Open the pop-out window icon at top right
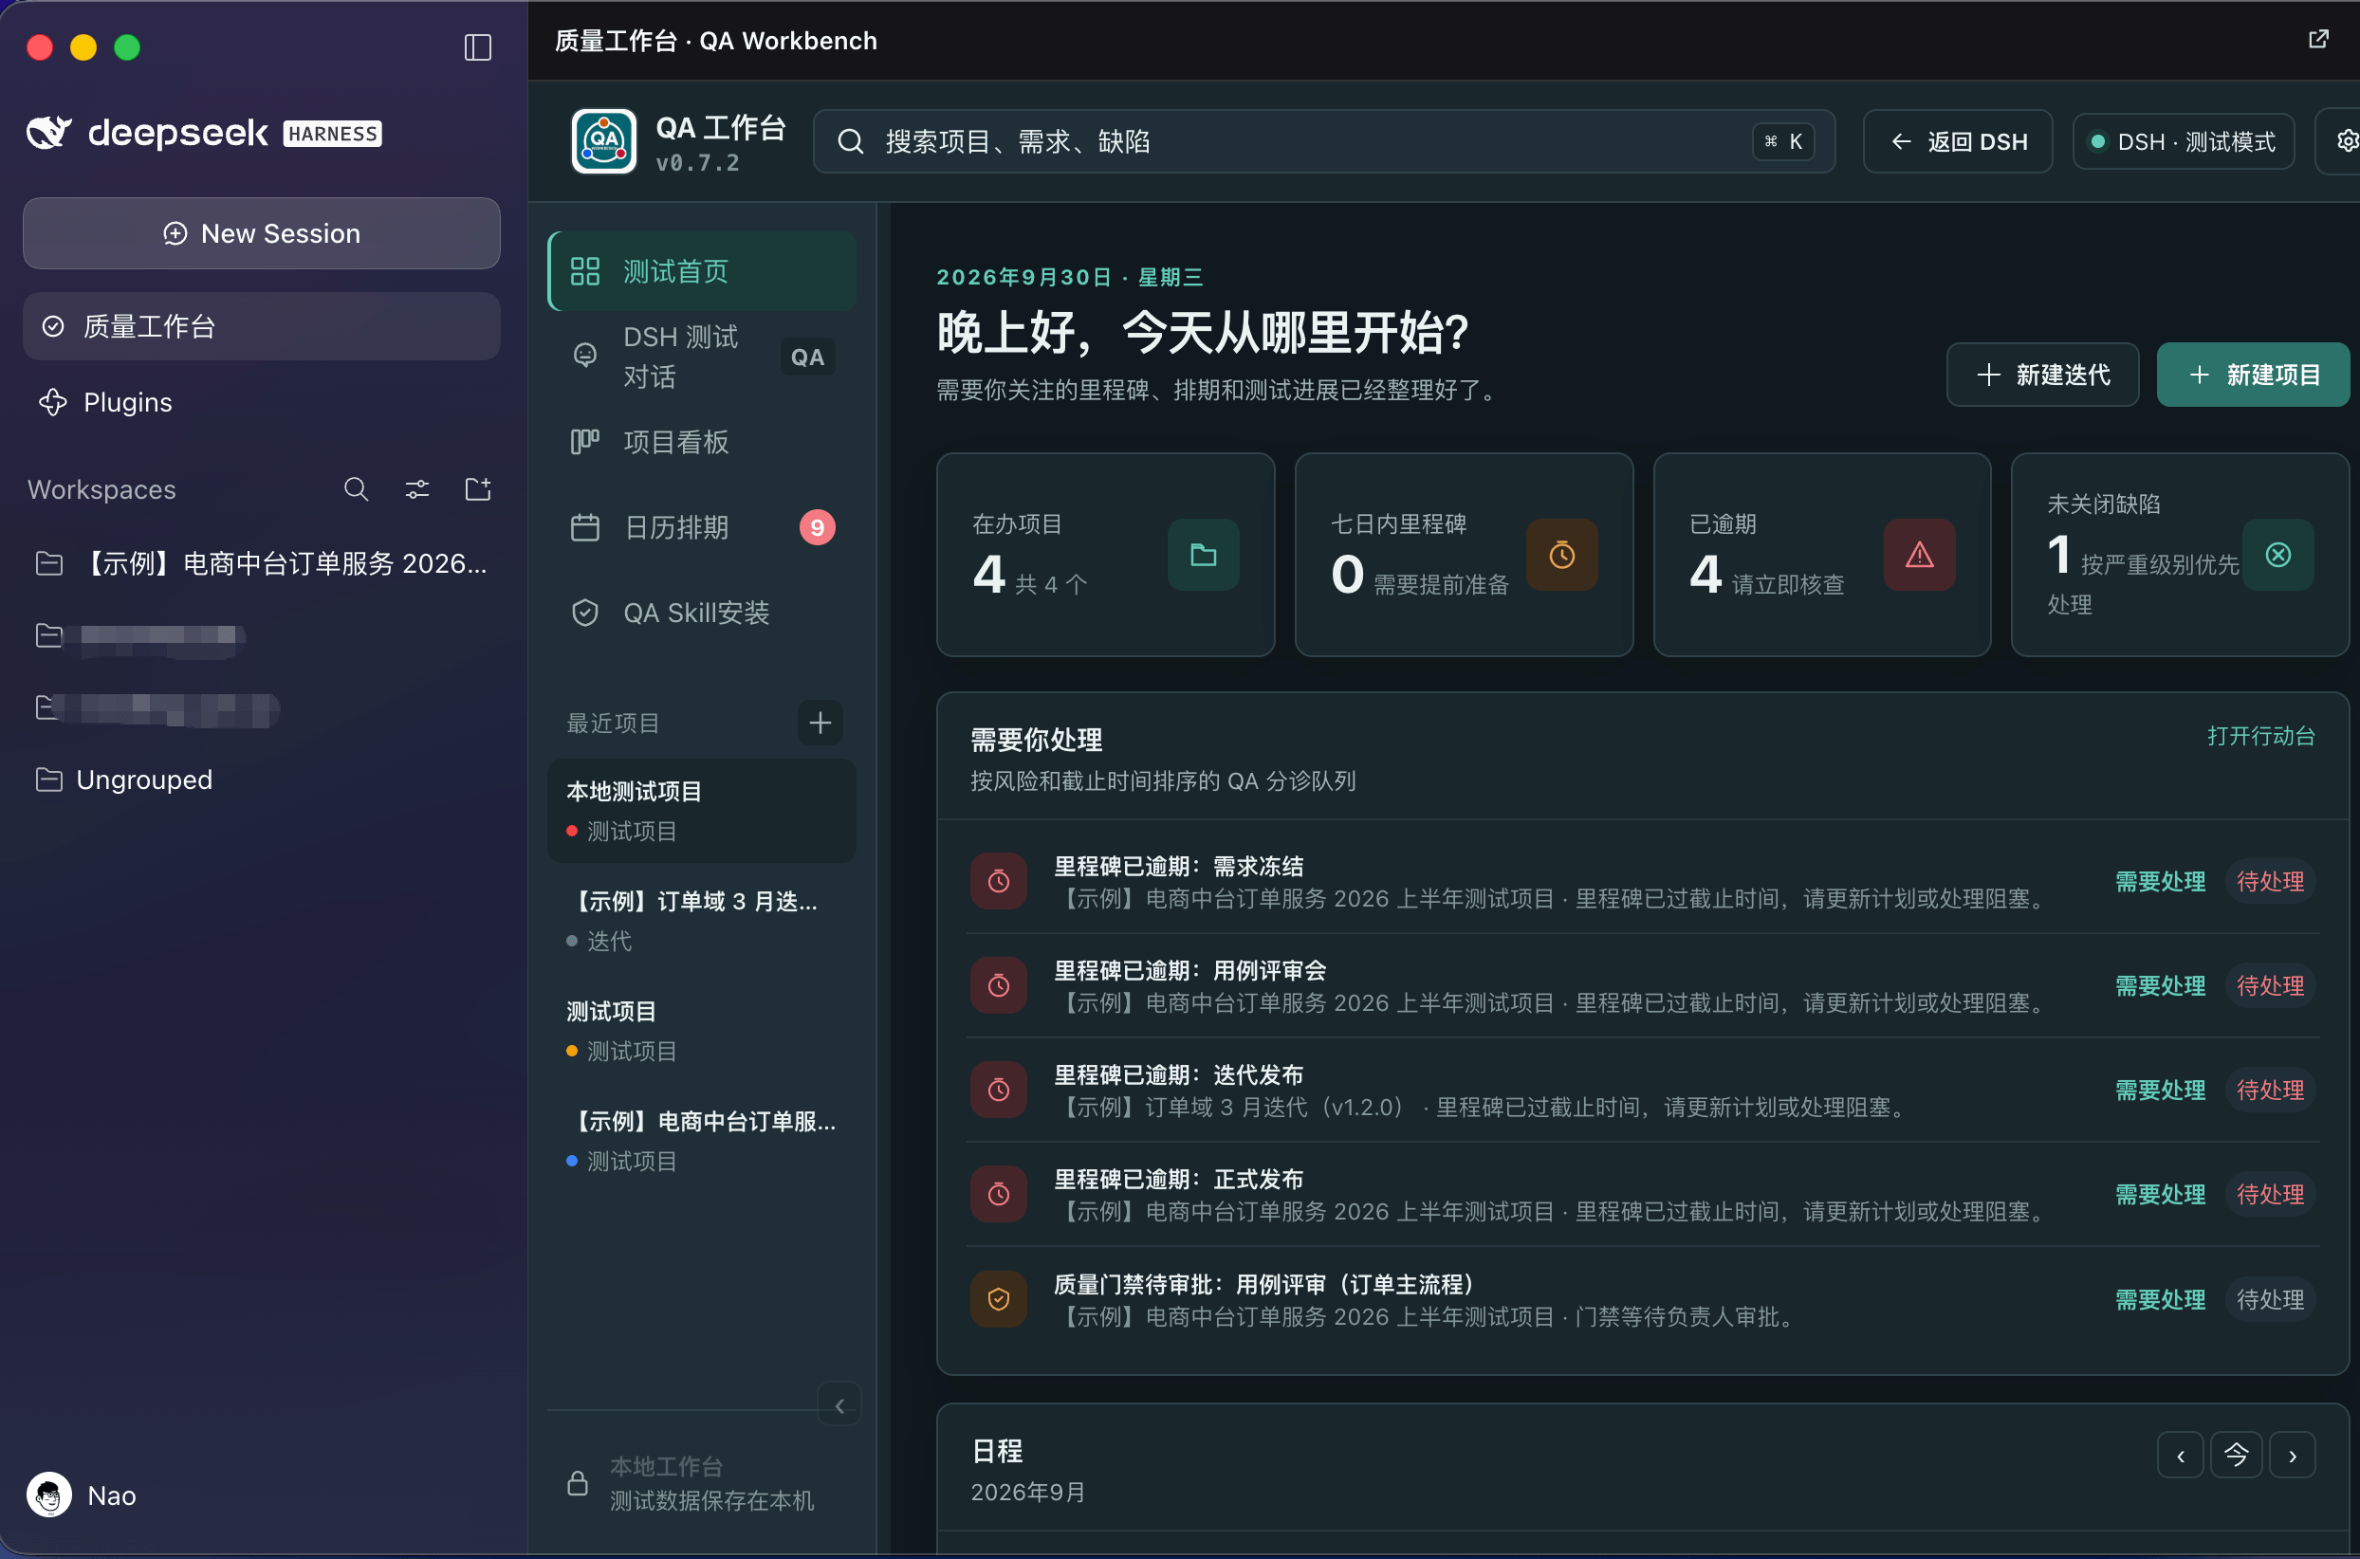The width and height of the screenshot is (2360, 1559). [x=2318, y=39]
